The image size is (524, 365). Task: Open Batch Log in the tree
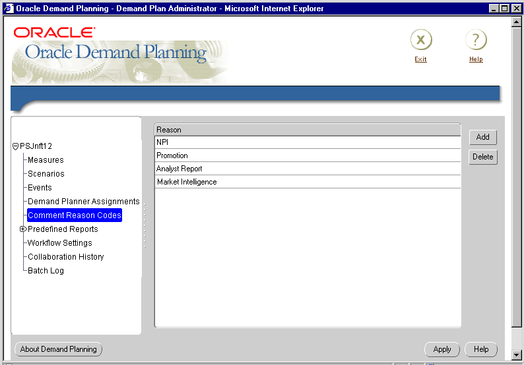click(46, 271)
